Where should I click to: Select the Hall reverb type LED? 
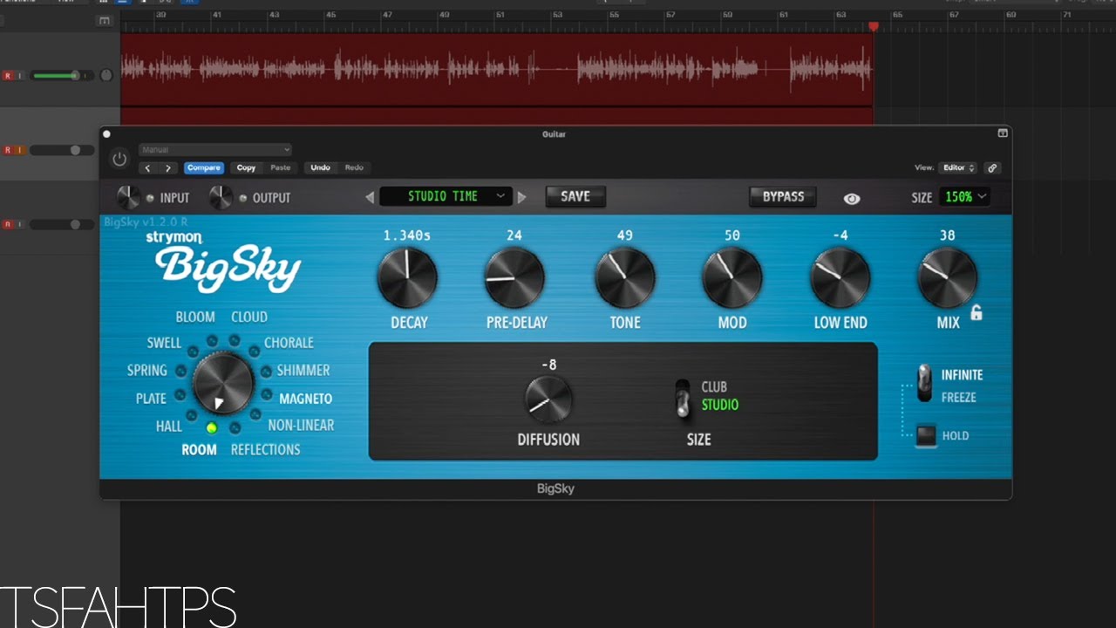click(x=192, y=415)
